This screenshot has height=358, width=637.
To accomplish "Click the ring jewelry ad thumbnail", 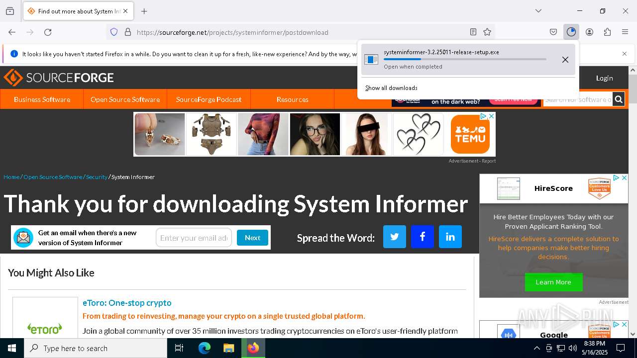I will coord(160,134).
